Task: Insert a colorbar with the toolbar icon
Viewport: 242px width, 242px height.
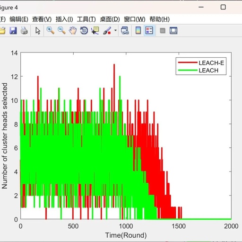Action: click(138, 30)
